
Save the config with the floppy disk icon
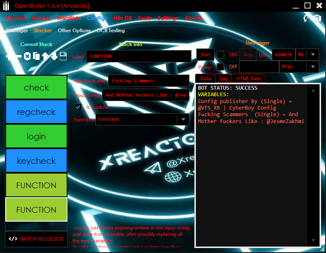(63, 56)
